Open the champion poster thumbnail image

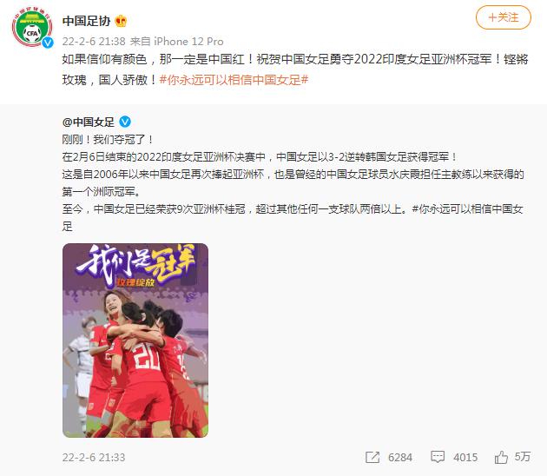click(x=135, y=340)
